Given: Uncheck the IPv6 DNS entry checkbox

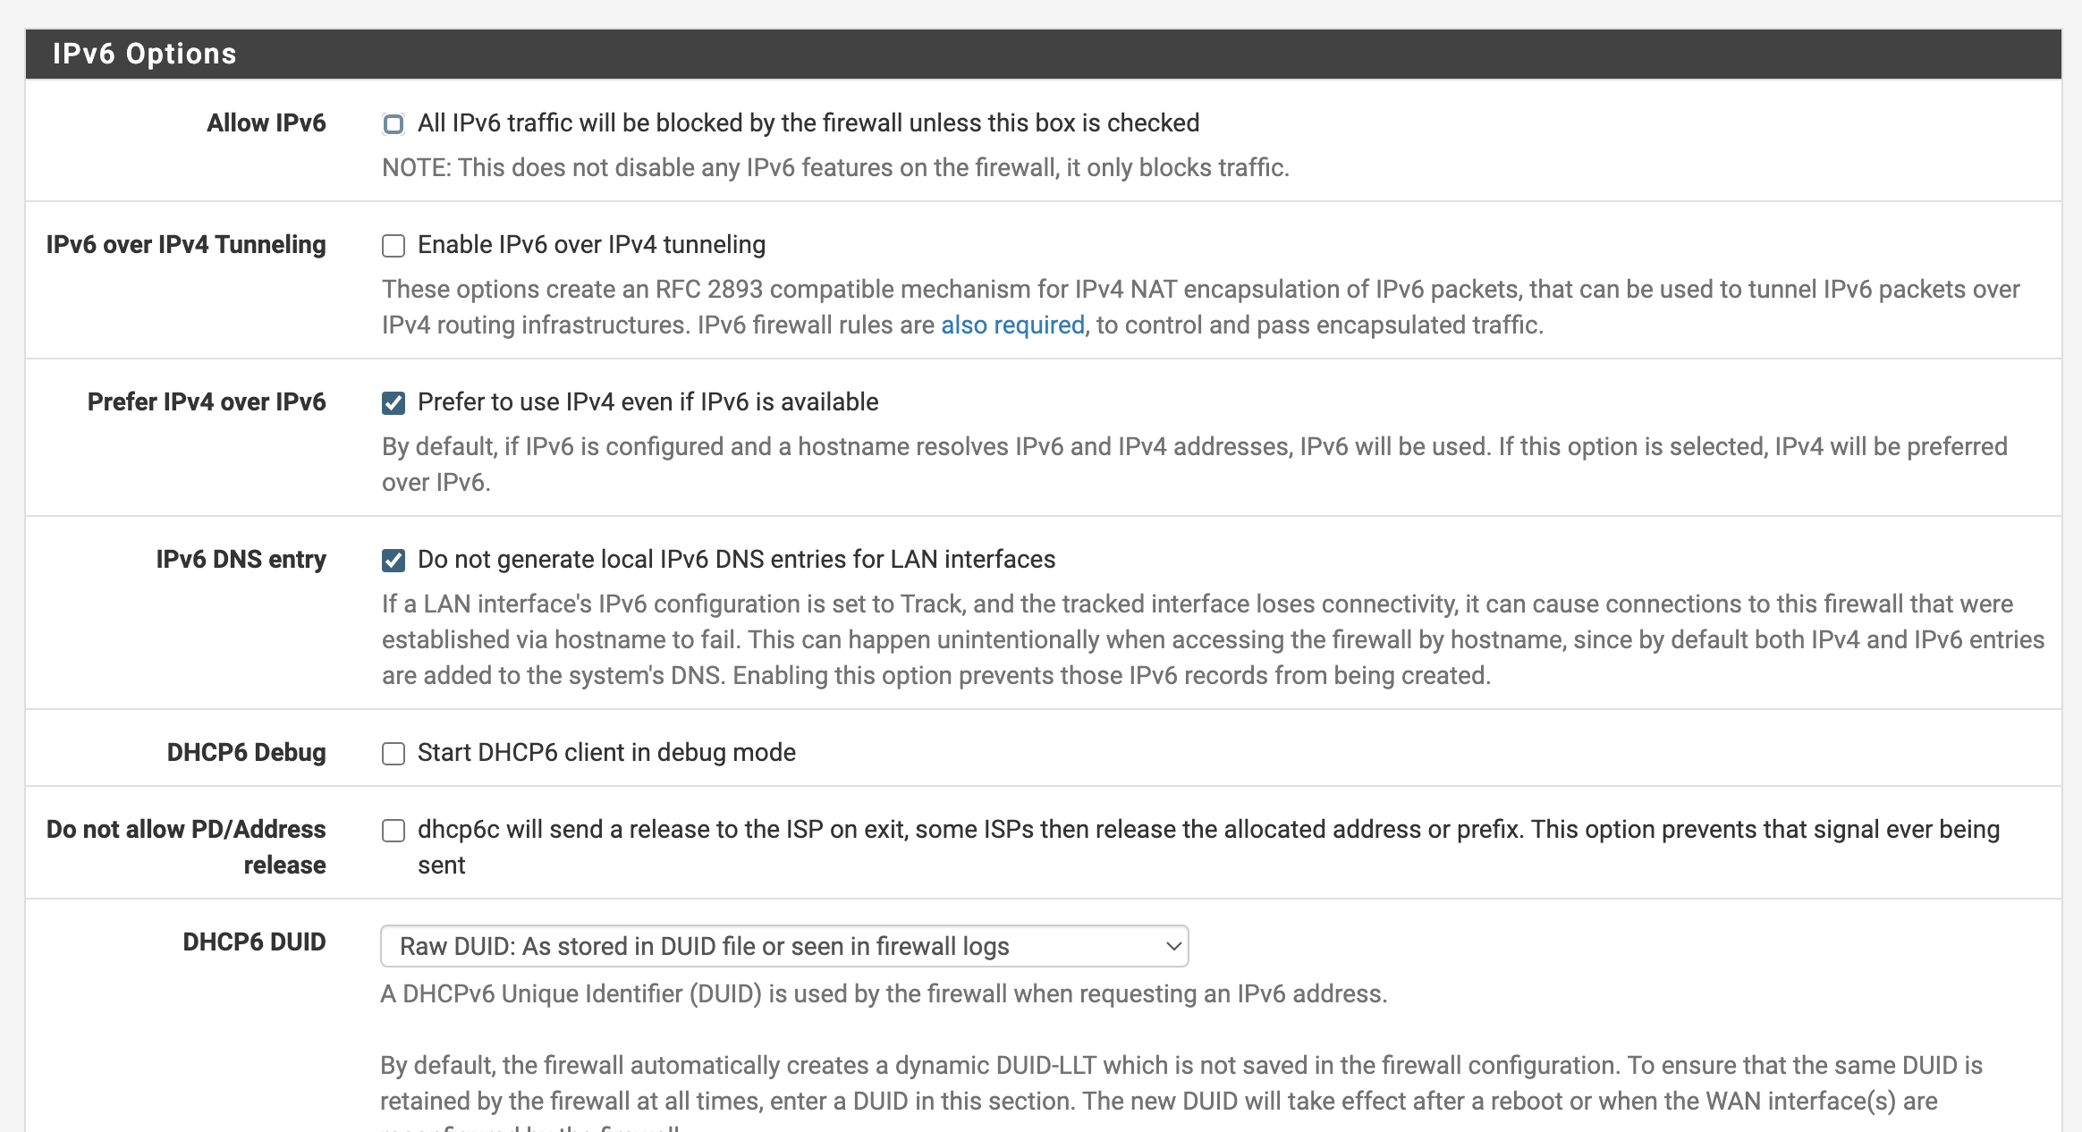Looking at the screenshot, I should click(x=394, y=561).
